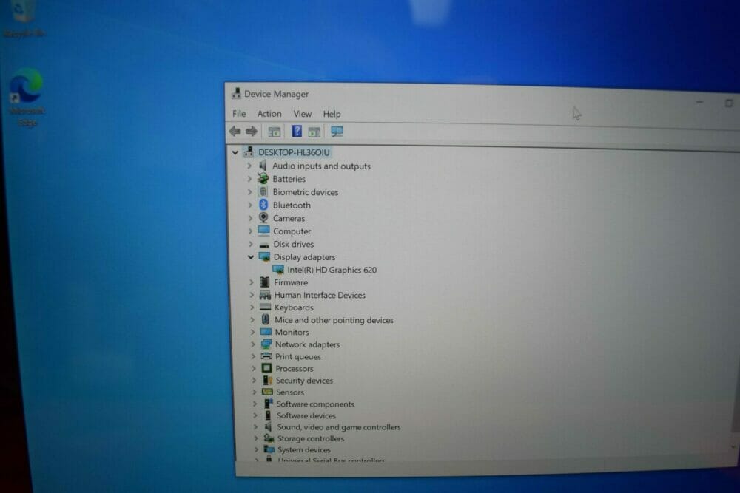Select the DESKTOP-HL36OIU computer name
Viewport: 740px width, 493px height.
click(x=294, y=152)
